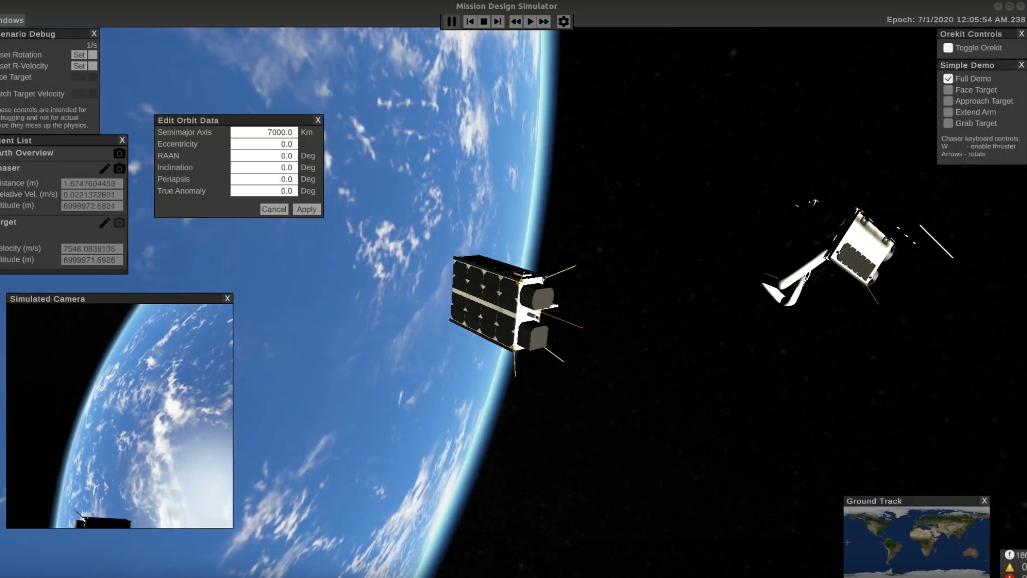Click the Inclination value field
Image resolution: width=1027 pixels, height=578 pixels.
[264, 167]
